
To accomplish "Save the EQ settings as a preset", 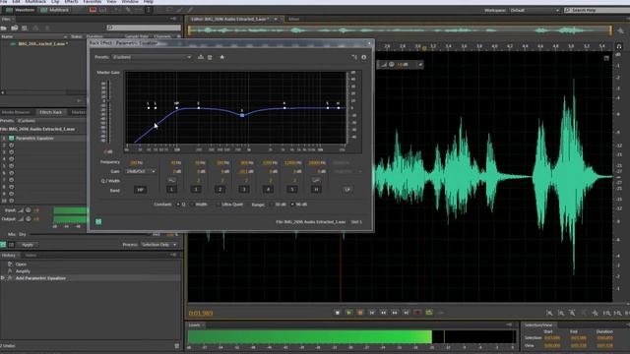I will [201, 57].
